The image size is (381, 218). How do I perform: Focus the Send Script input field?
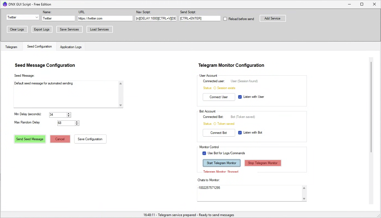(200, 18)
